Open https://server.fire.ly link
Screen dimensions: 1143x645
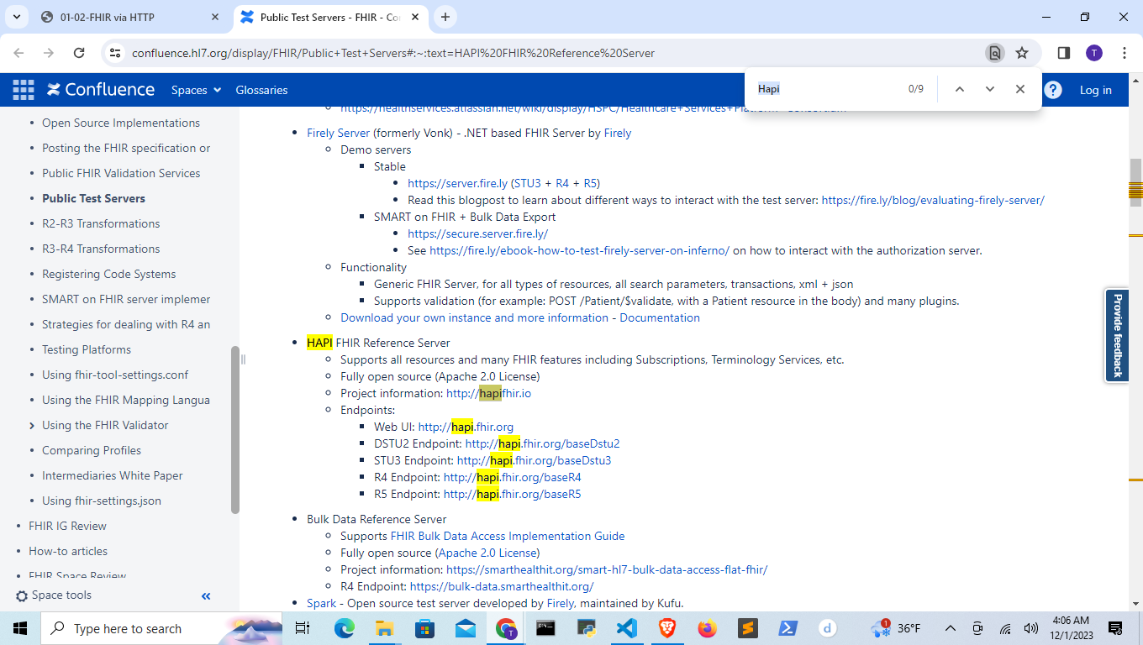[x=457, y=183]
